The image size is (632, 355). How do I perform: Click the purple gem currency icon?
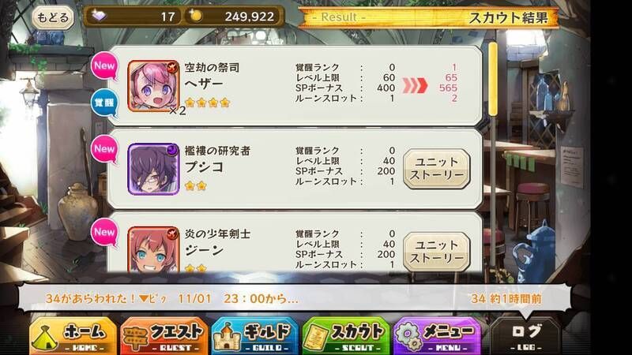pos(98,16)
